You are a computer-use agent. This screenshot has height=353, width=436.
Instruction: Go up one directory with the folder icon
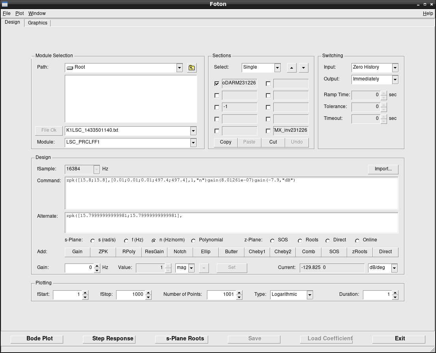tap(192, 67)
